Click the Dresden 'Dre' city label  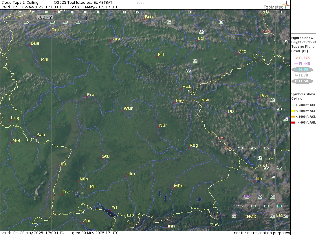coord(242,51)
